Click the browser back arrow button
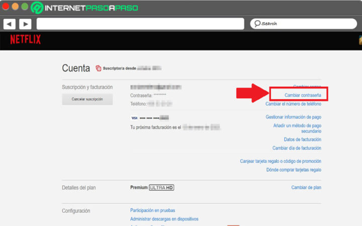Image resolution: width=362 pixels, height=226 pixels. click(10, 24)
